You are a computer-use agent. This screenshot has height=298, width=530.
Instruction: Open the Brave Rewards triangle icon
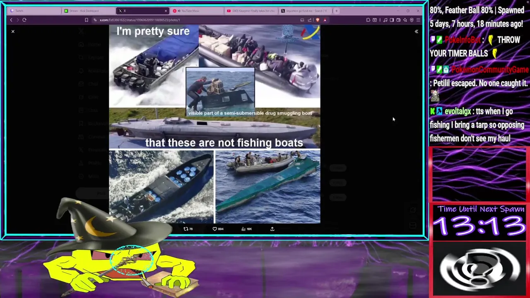[x=325, y=20]
